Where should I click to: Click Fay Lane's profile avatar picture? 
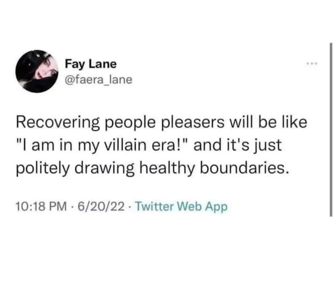[37, 71]
